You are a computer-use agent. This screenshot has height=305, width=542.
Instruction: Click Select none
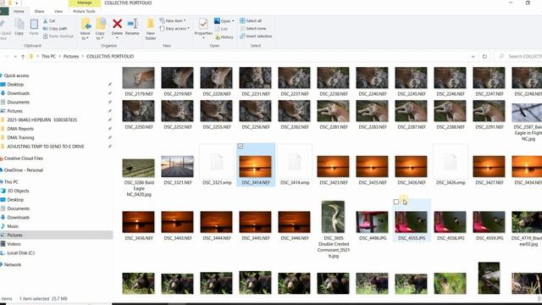[252, 29]
